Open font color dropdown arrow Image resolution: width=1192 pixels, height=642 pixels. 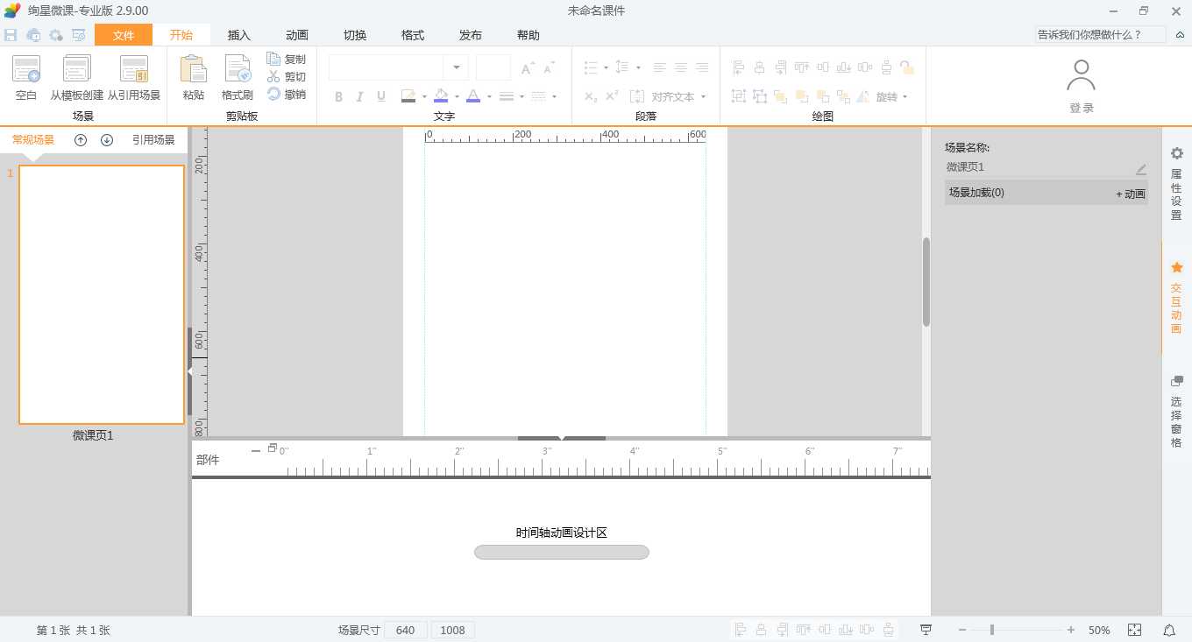pos(489,96)
